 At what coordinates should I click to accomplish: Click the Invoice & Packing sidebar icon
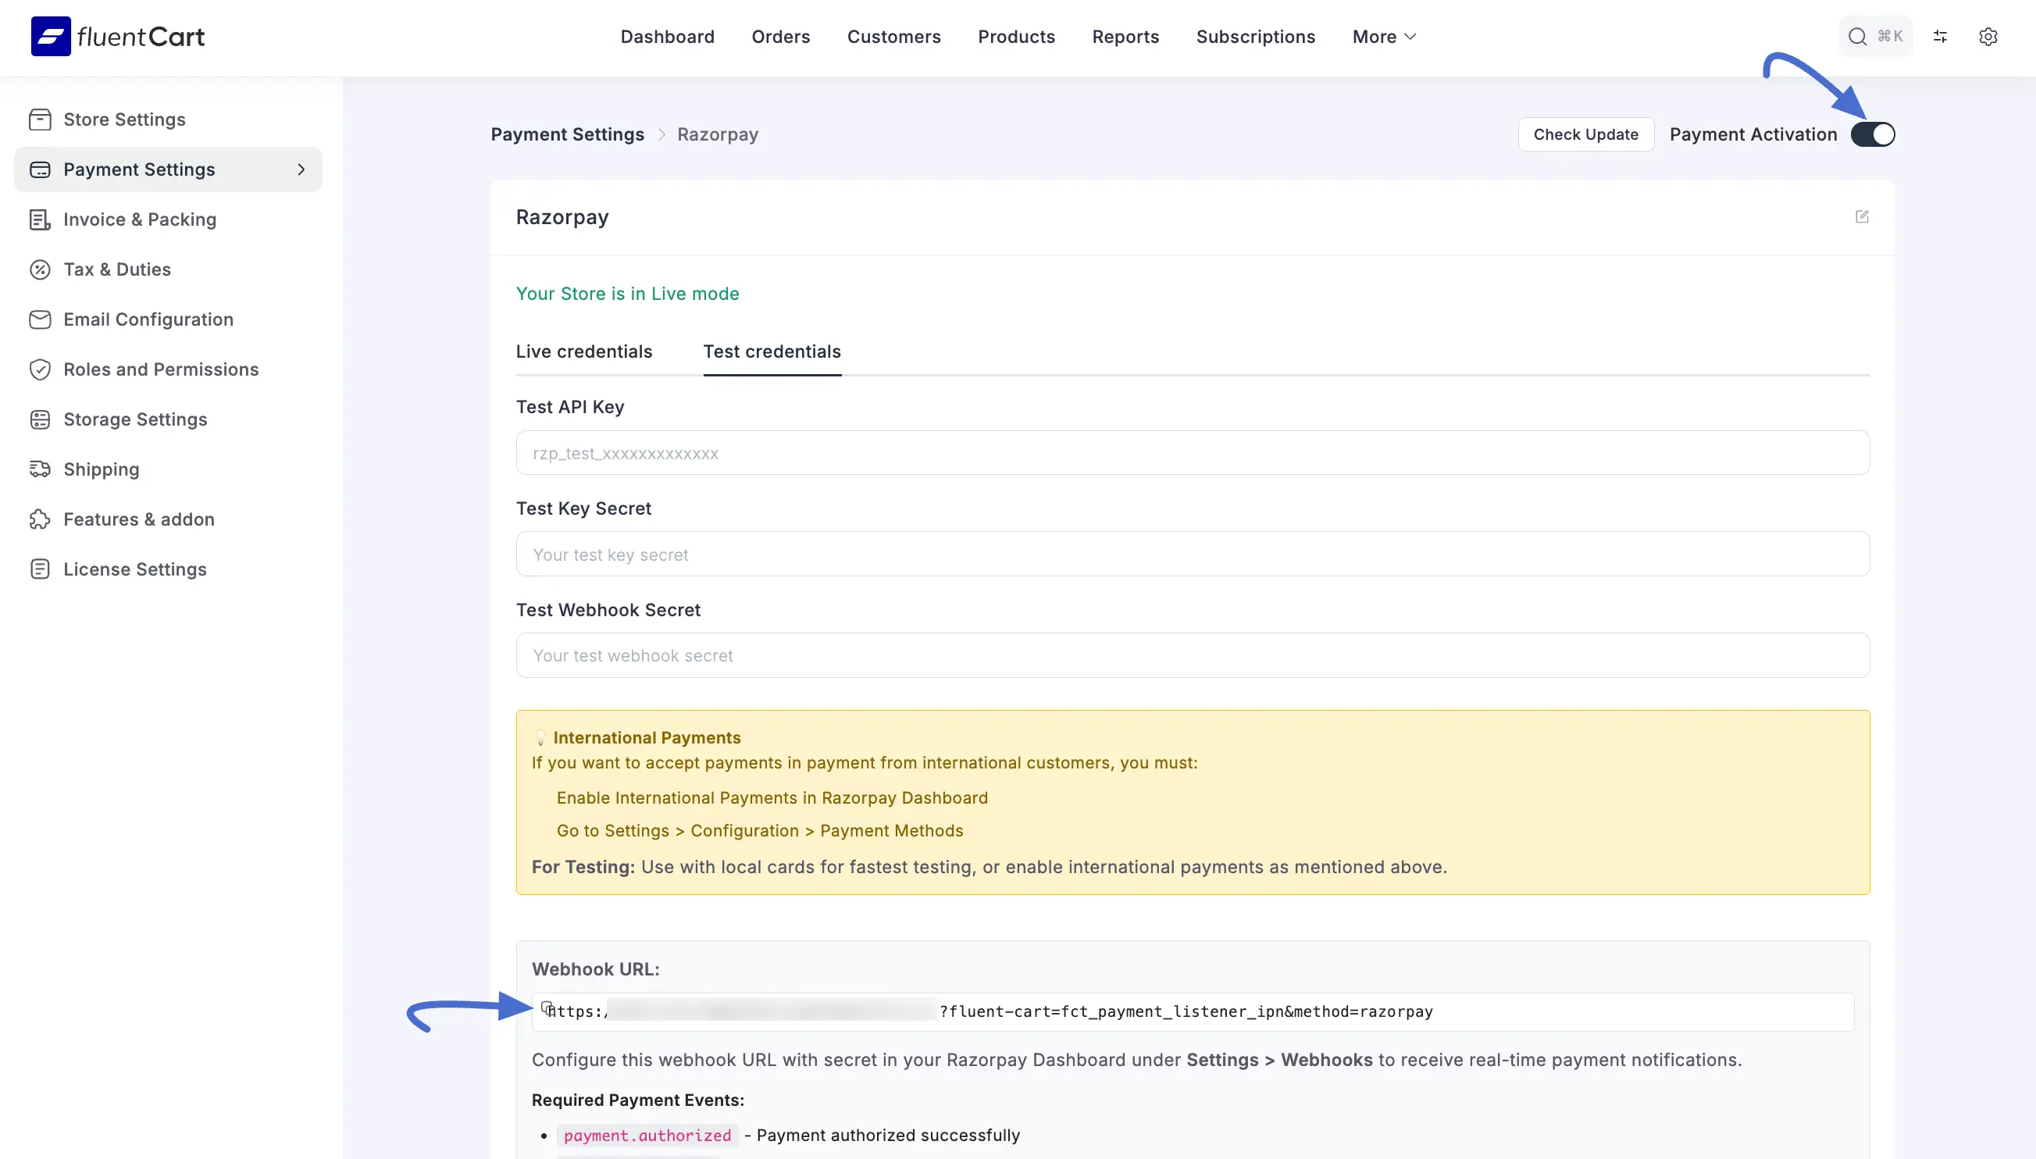pos(41,219)
